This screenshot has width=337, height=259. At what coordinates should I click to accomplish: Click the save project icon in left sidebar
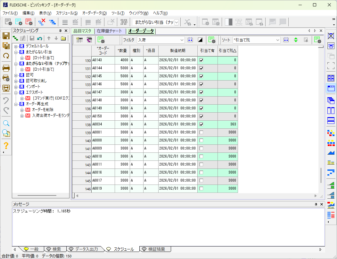[x=6, y=36]
